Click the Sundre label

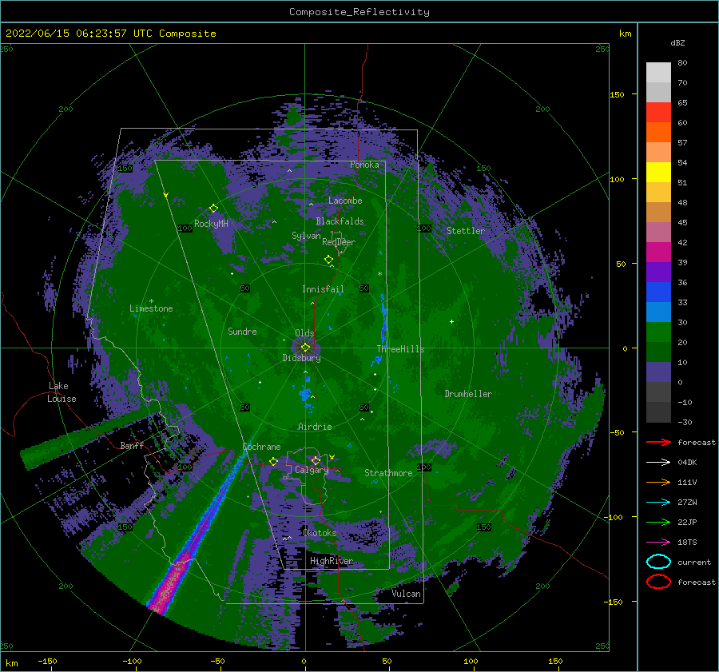point(242,331)
